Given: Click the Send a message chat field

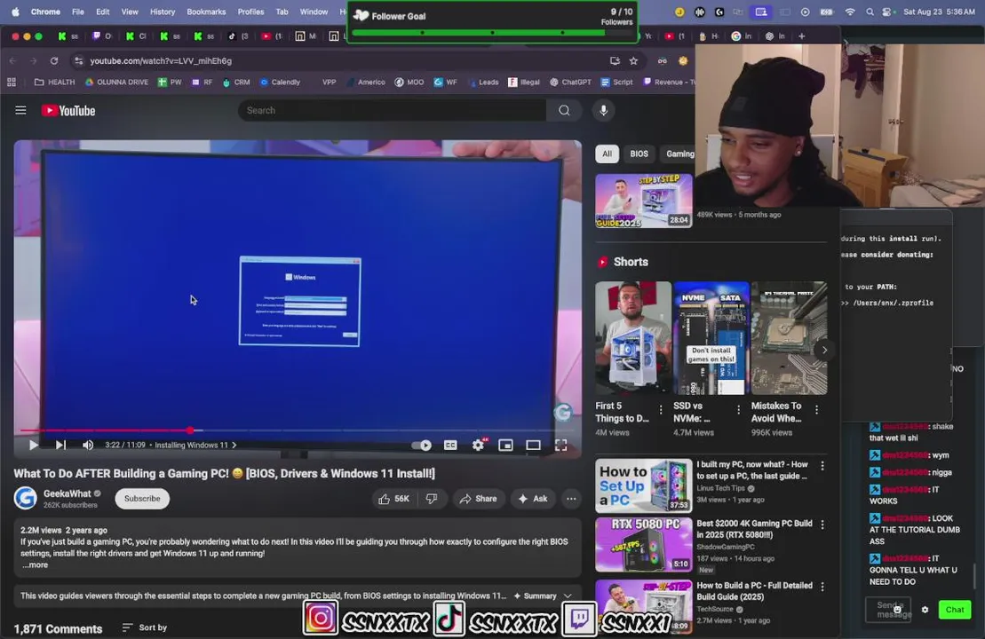Looking at the screenshot, I should [888, 610].
